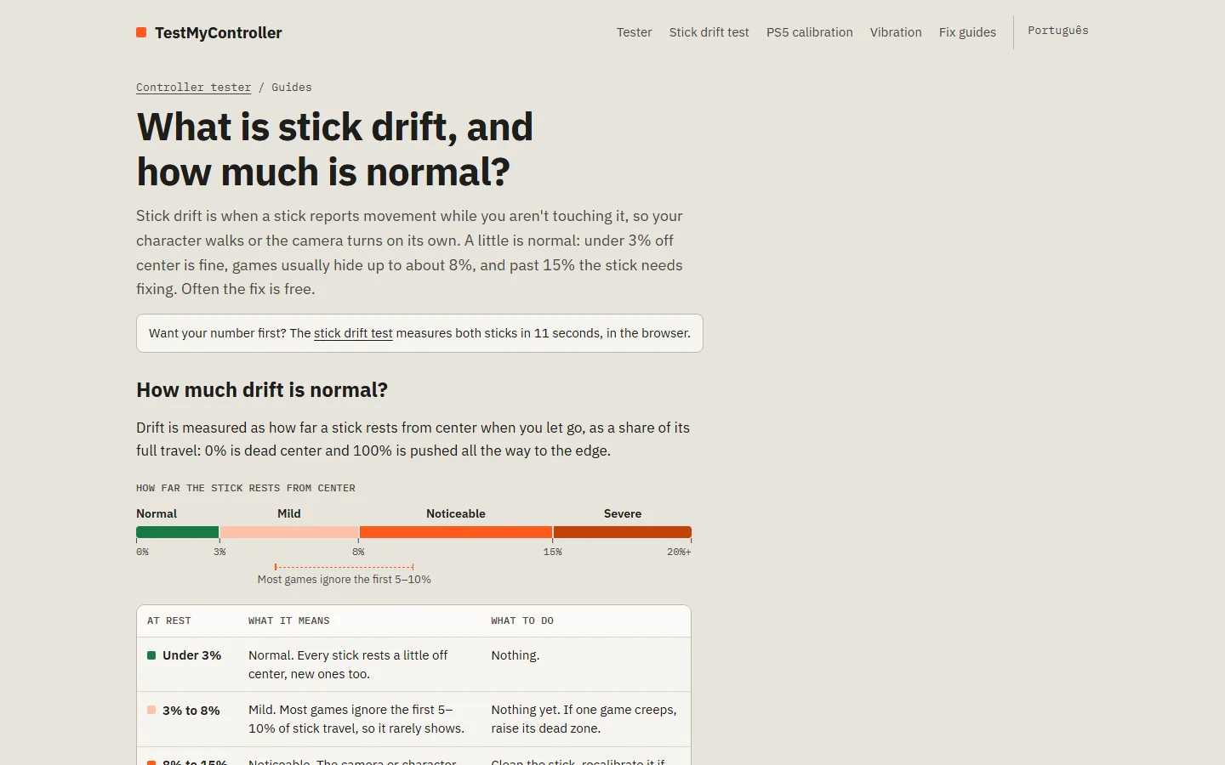Image resolution: width=1225 pixels, height=765 pixels.
Task: Click the '8%' tick label under the bar
Action: (x=359, y=552)
